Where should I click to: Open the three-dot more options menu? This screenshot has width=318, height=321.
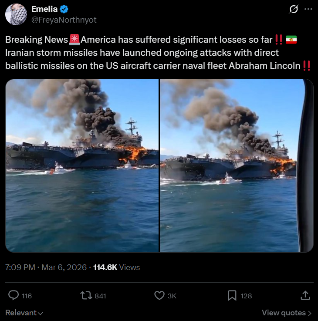coord(308,9)
